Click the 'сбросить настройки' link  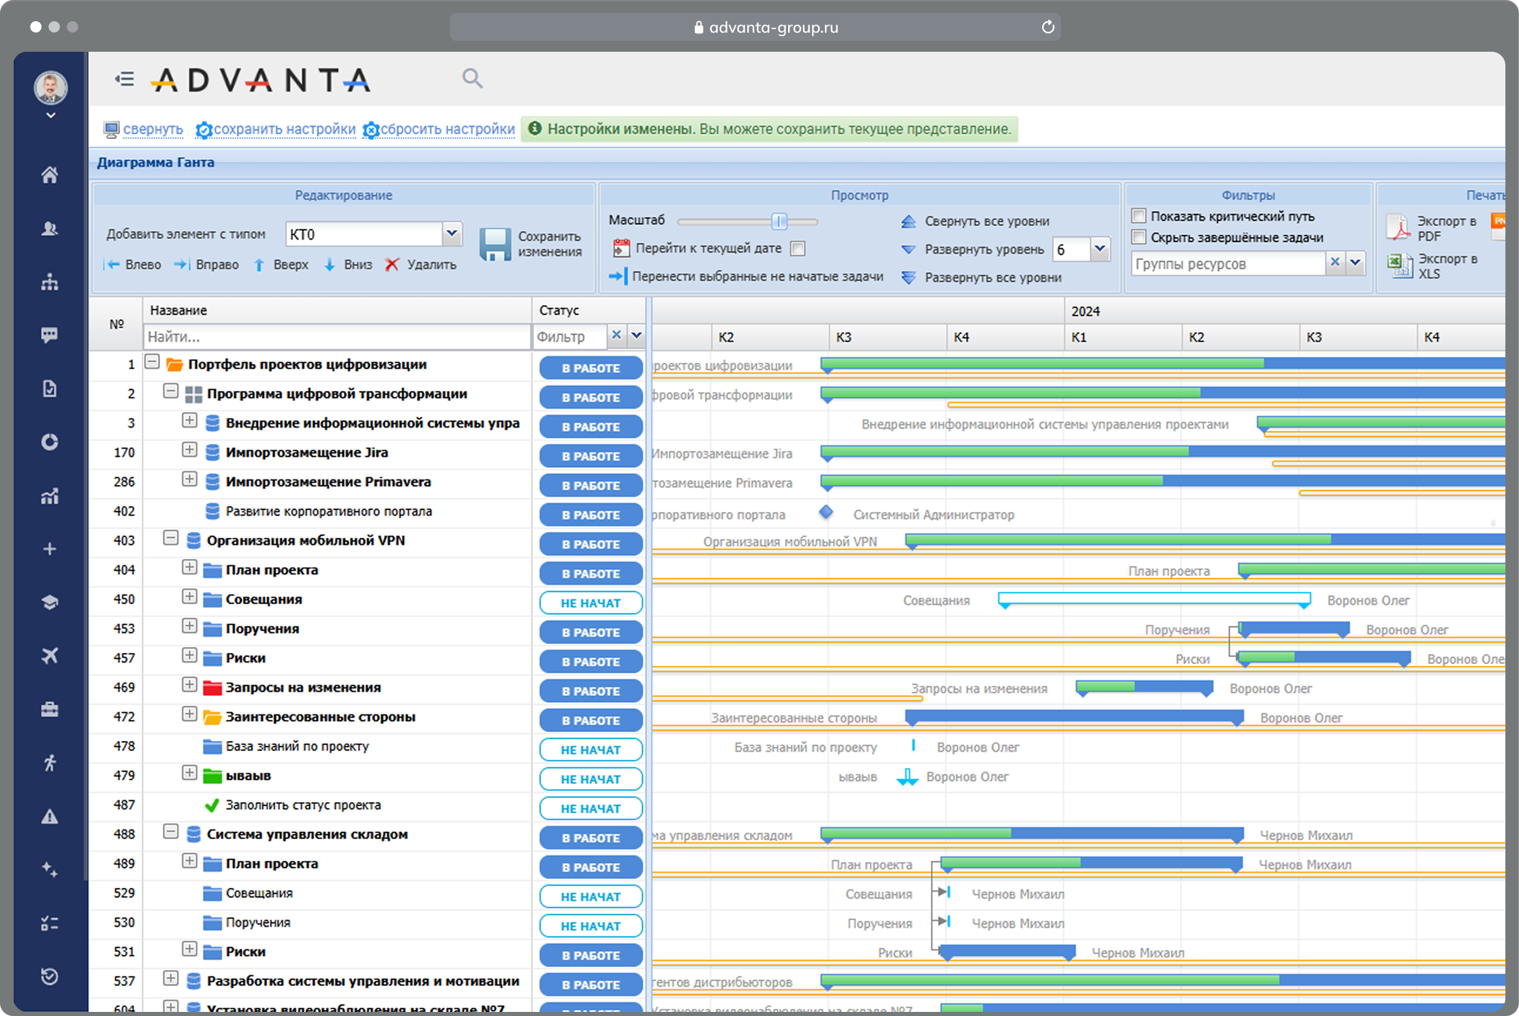click(447, 129)
